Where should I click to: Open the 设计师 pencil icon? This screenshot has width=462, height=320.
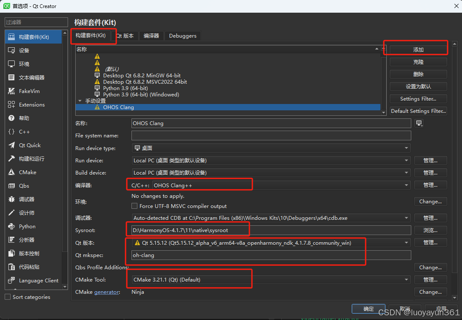click(x=11, y=213)
